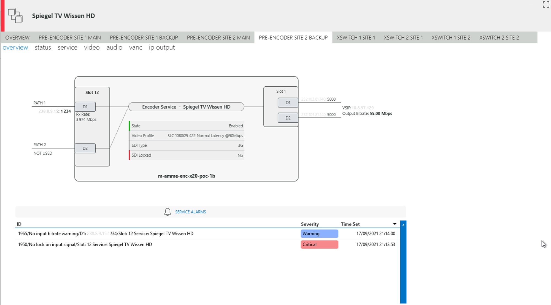Select the Slot 12 D2 input port

click(x=85, y=148)
